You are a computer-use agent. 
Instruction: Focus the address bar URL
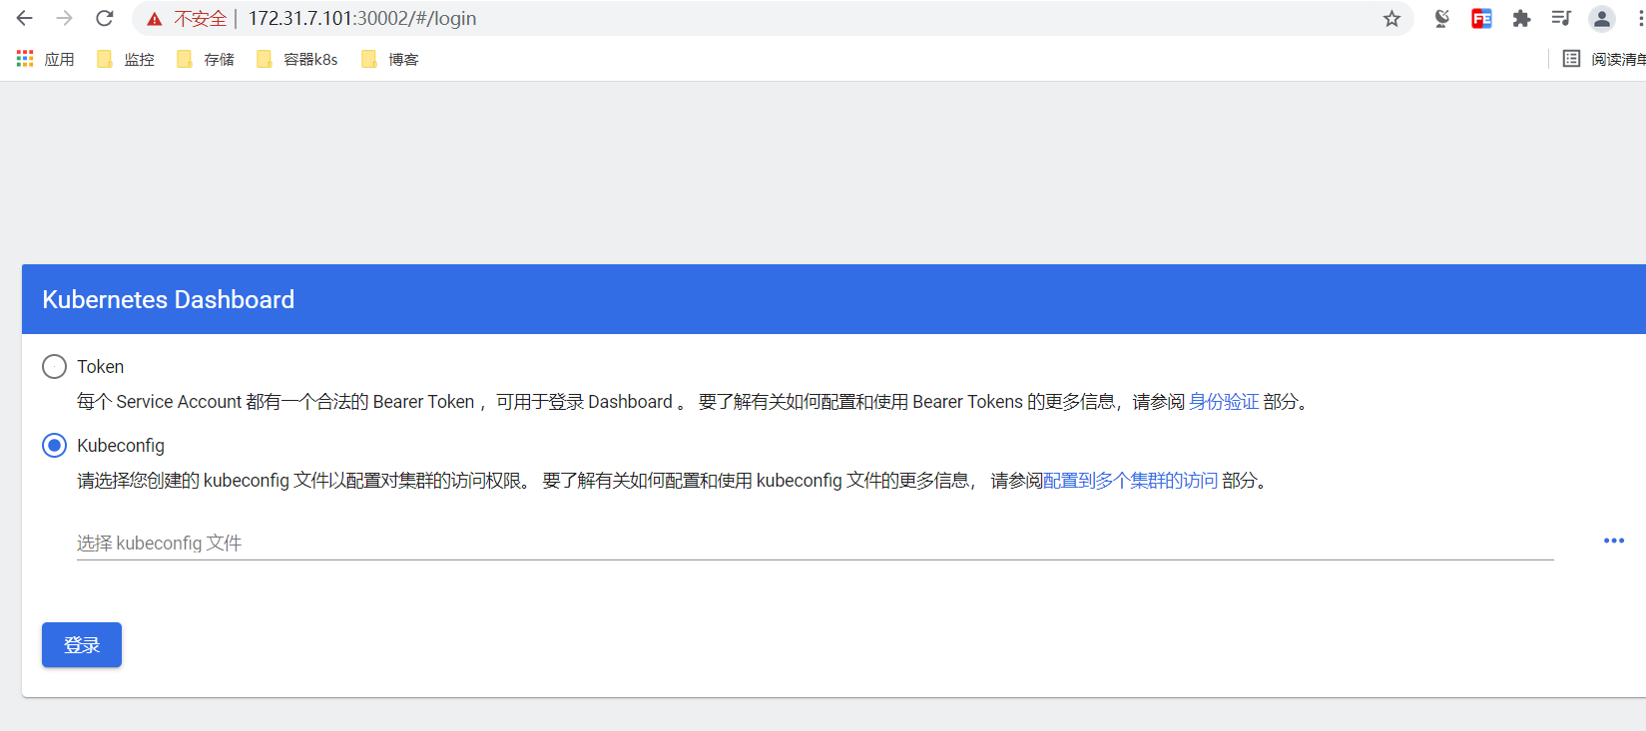[x=362, y=19]
